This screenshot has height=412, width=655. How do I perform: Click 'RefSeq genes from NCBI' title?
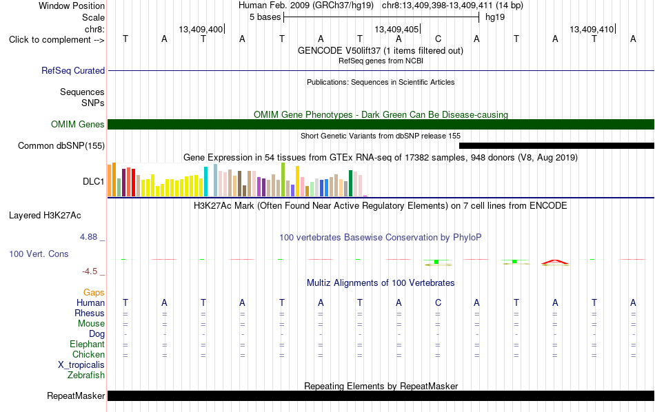tap(381, 61)
